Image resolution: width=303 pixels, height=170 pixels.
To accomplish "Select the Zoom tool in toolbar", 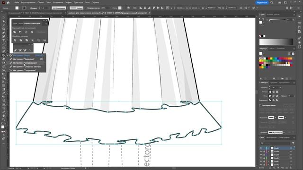I will coord(3,119).
